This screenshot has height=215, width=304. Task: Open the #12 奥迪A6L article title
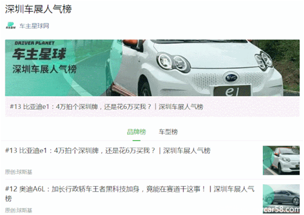[130, 193]
